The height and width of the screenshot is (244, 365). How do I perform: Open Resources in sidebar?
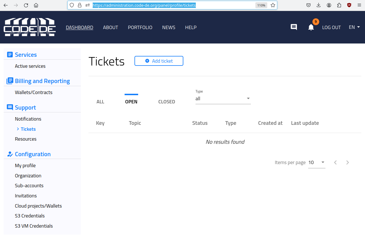coord(26,139)
